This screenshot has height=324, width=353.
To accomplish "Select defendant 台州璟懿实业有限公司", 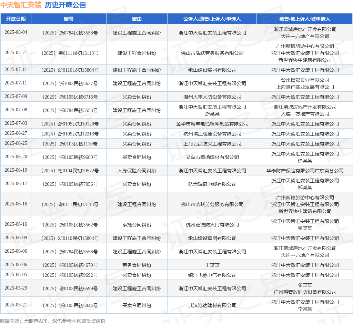I will (305, 80).
